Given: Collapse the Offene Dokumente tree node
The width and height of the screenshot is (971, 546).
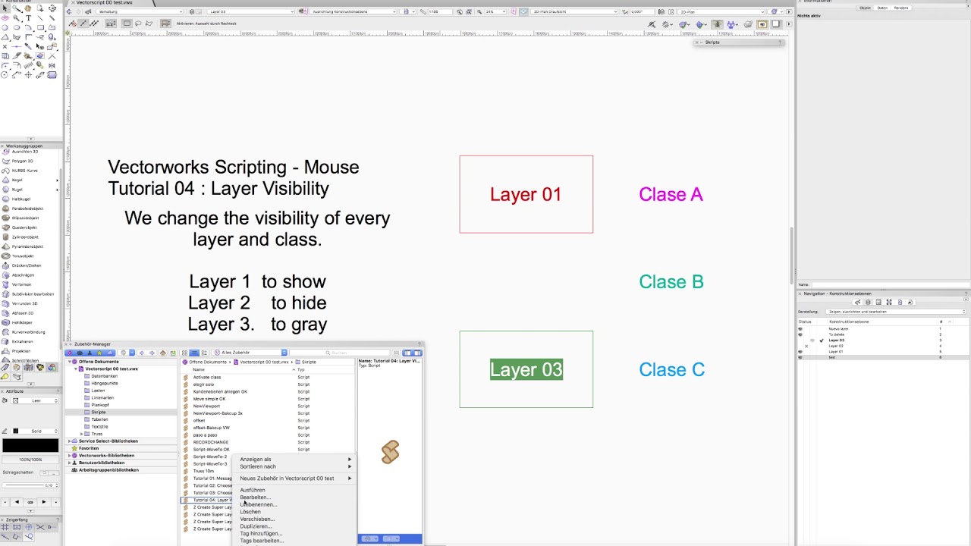Looking at the screenshot, I should 70,362.
